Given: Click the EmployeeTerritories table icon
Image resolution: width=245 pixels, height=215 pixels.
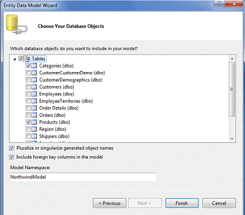Looking at the screenshot, I should pyautogui.click(x=34, y=101).
